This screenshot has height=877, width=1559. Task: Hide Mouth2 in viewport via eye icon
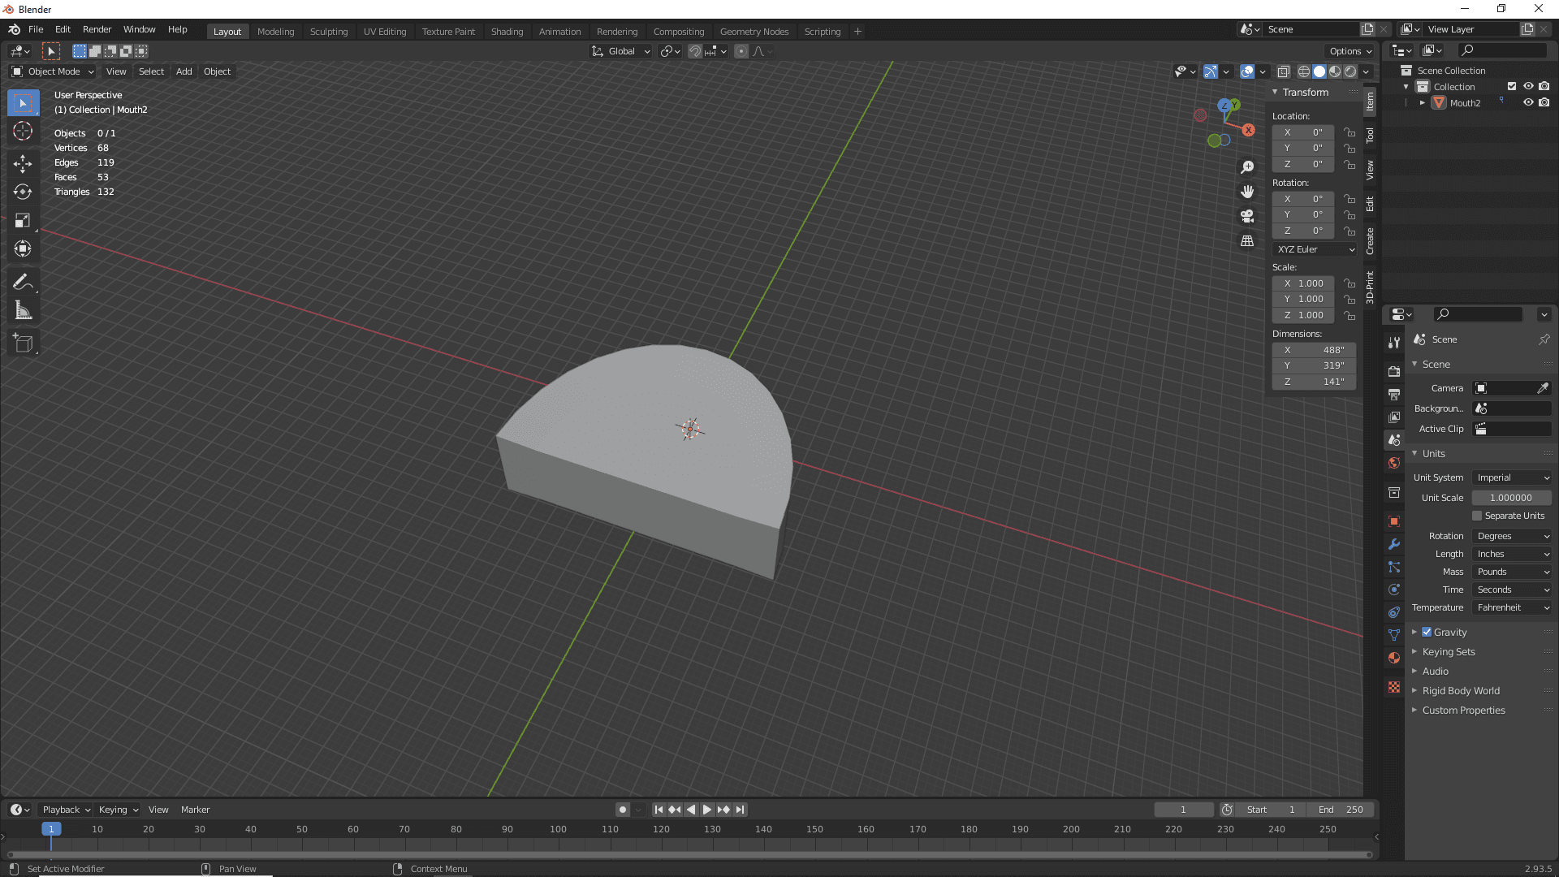tap(1528, 102)
